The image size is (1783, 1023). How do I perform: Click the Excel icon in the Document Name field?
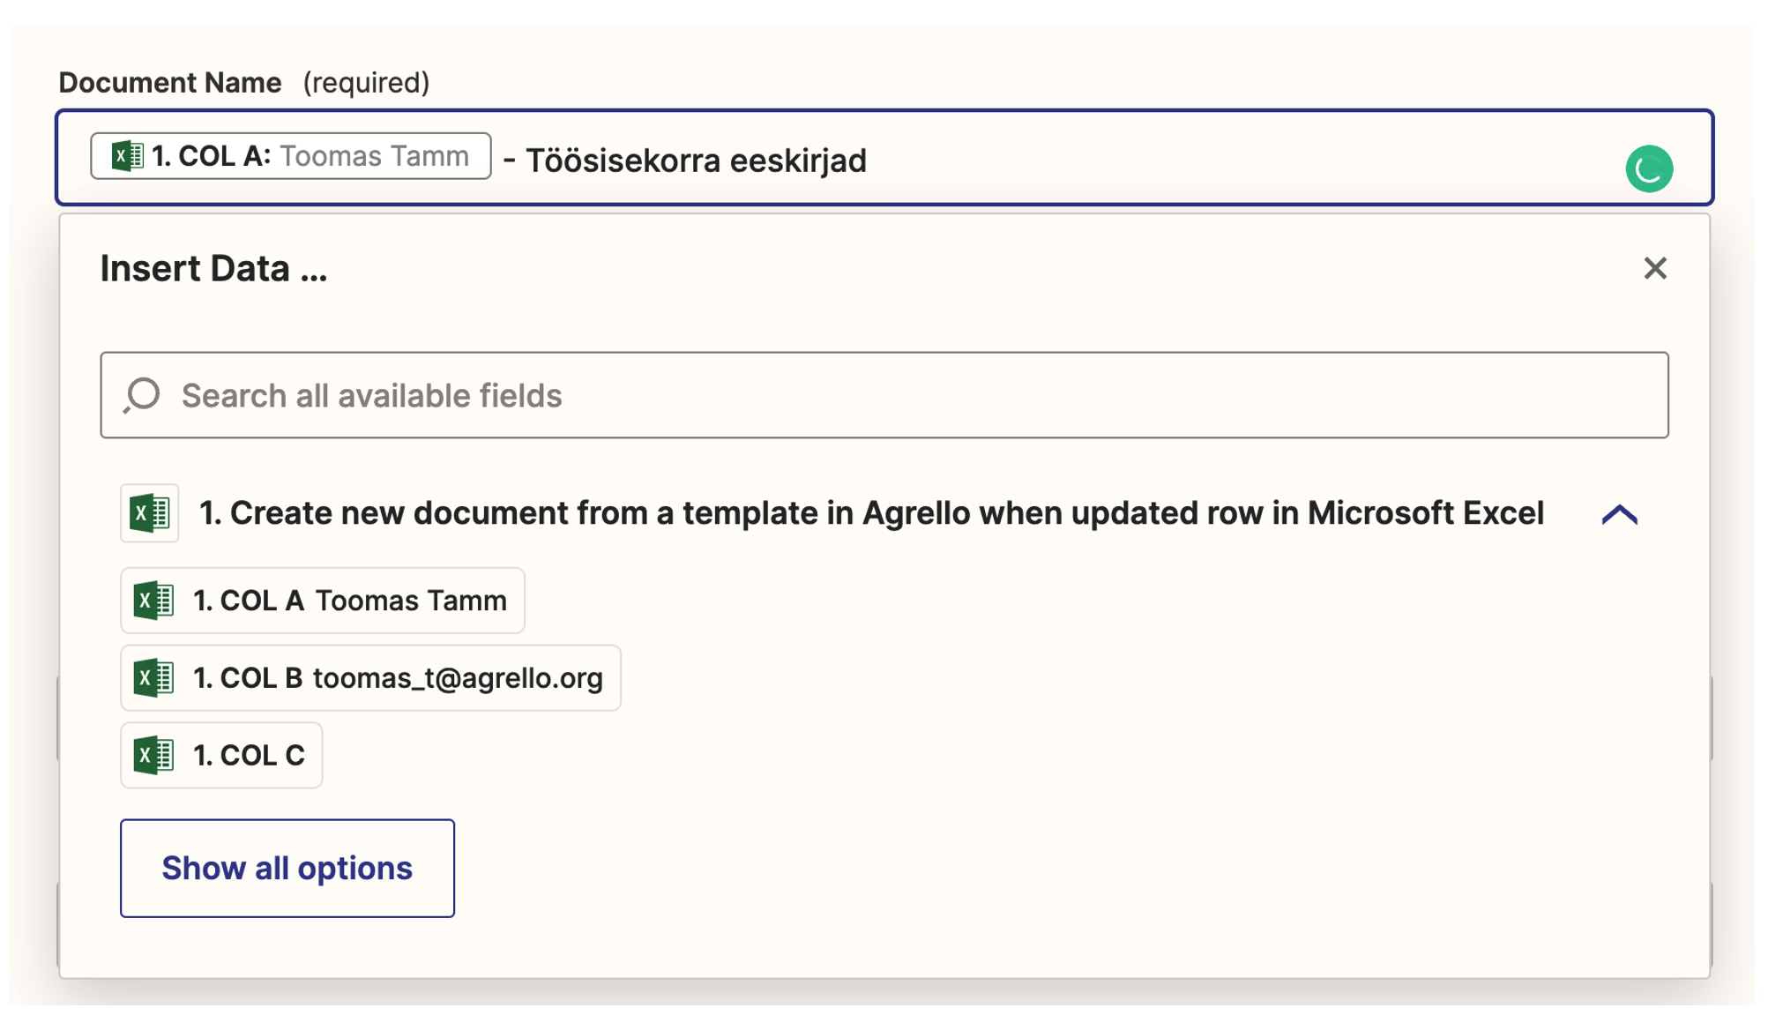(x=126, y=155)
